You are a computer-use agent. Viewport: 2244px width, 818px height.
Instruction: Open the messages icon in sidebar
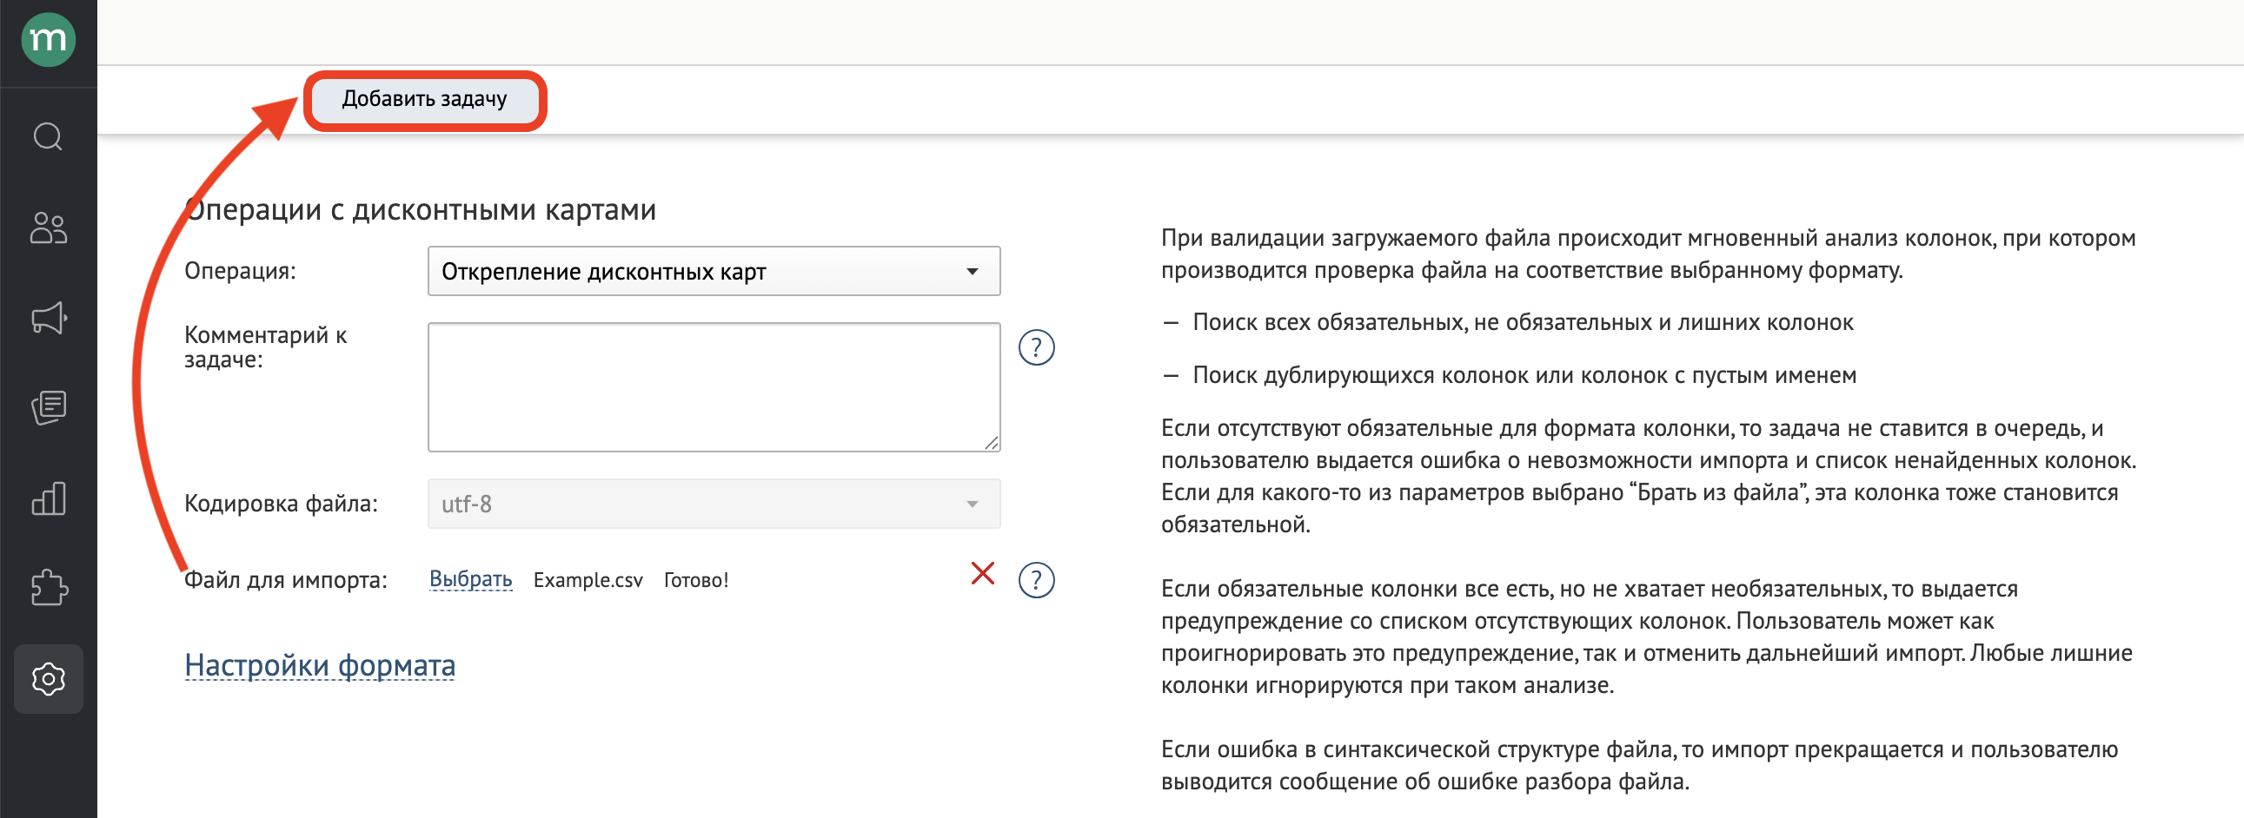click(48, 408)
